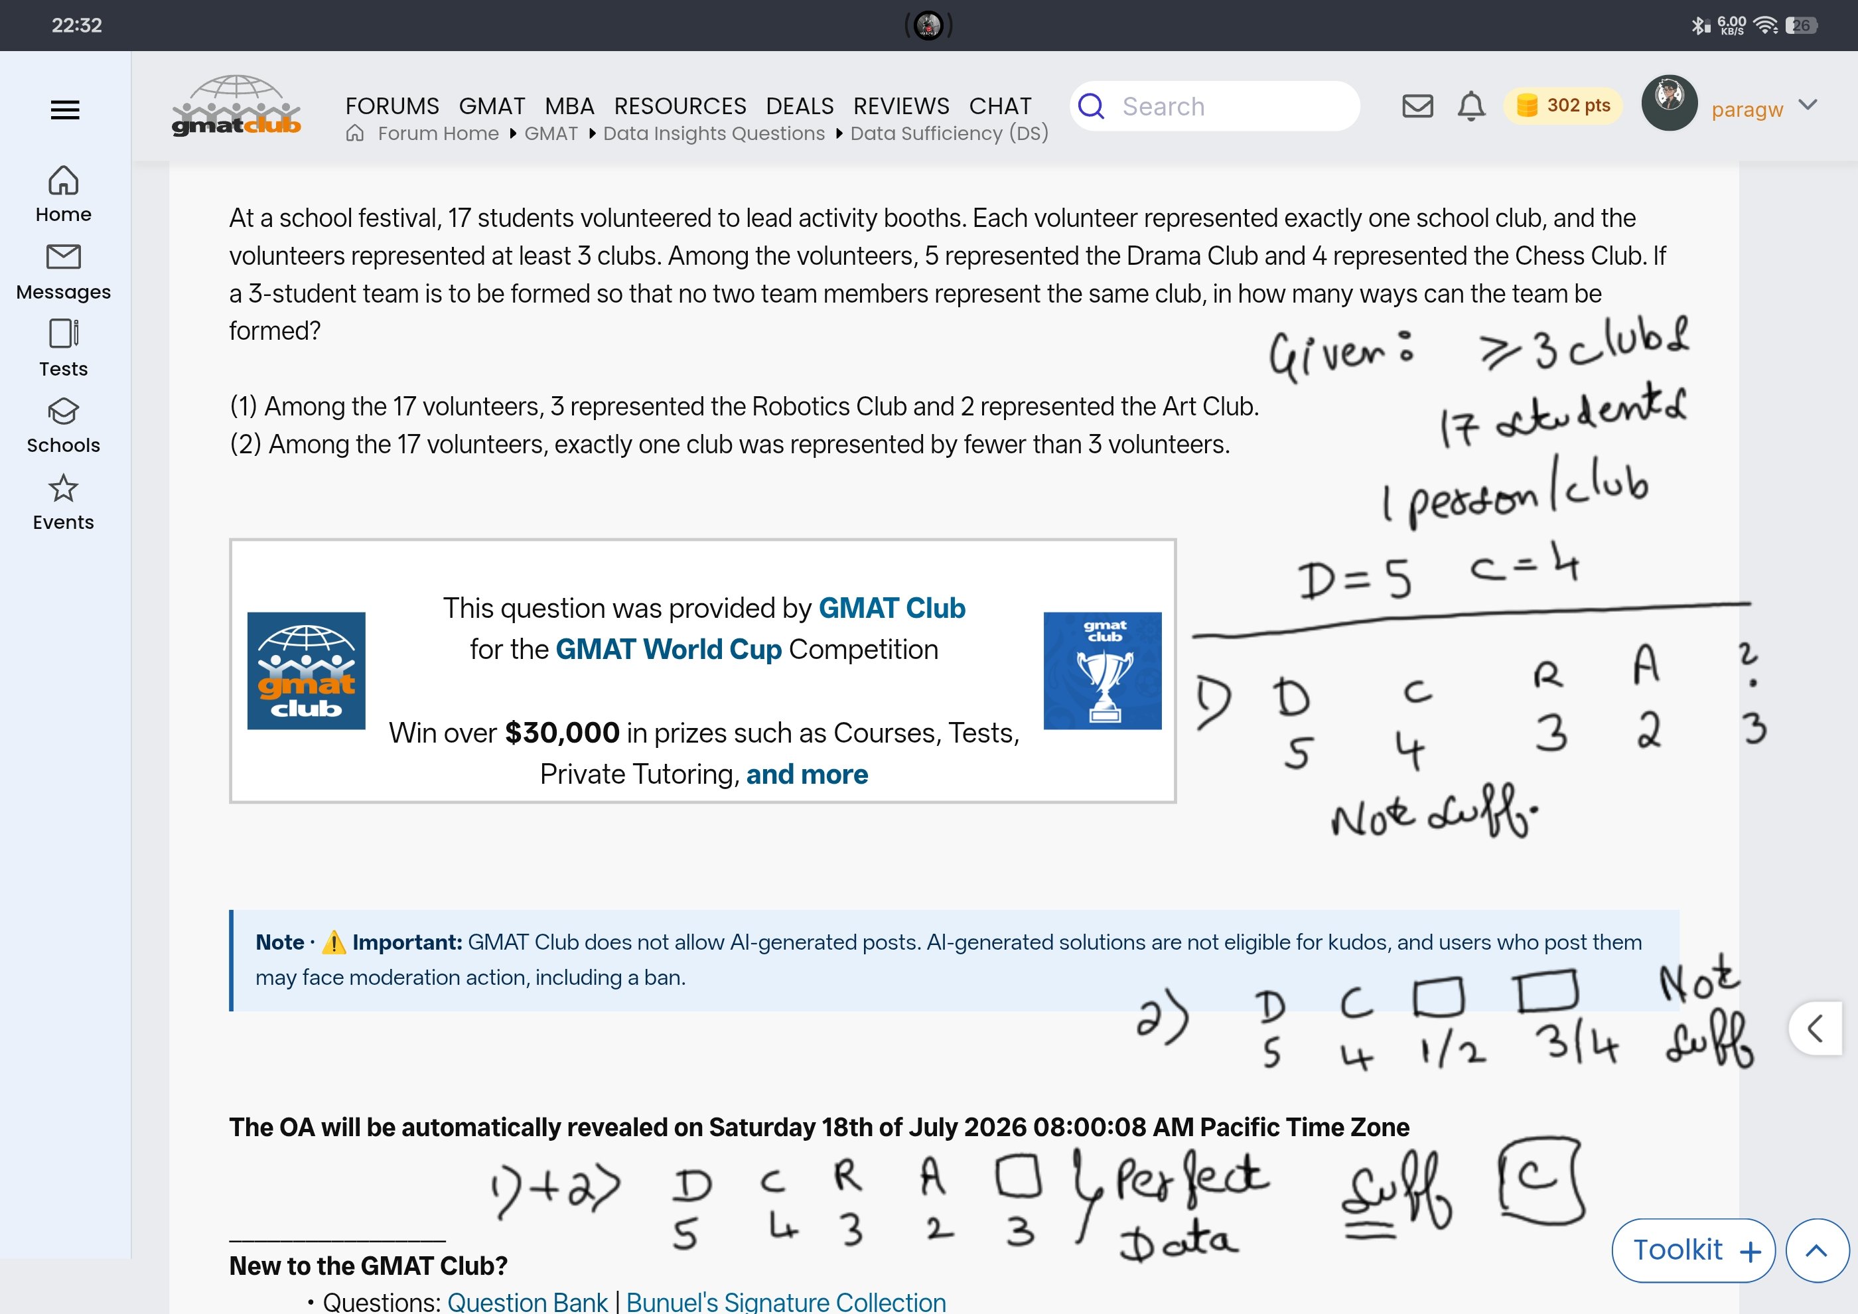Open the FORUMS menu

(x=392, y=106)
